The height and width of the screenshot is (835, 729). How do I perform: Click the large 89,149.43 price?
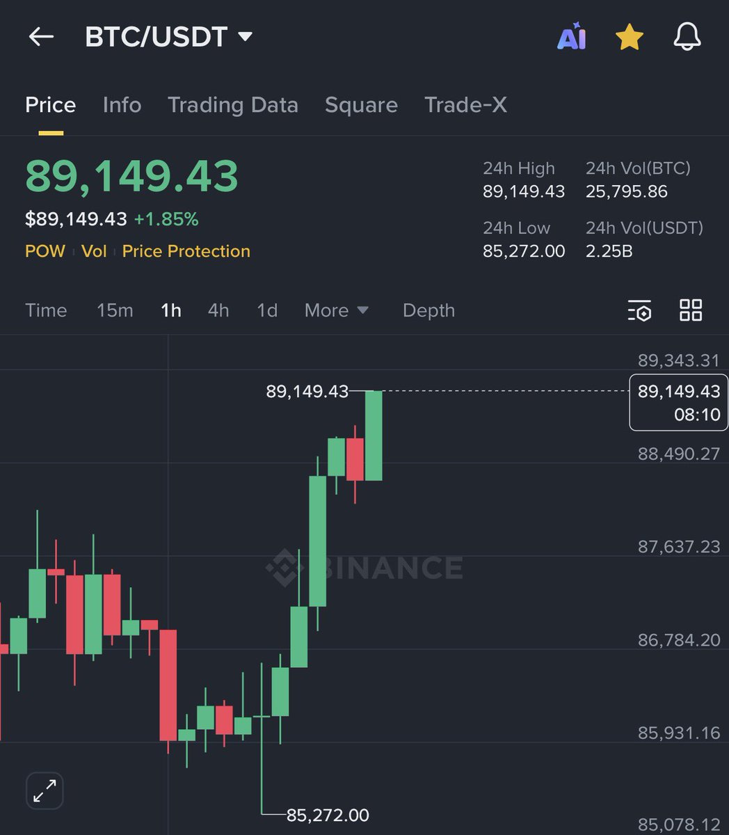click(x=132, y=176)
